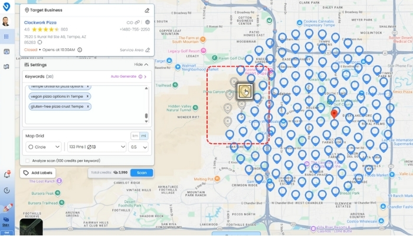Expand Auto Generate arrow
Viewport: 413px width, 236px height.
click(x=145, y=77)
